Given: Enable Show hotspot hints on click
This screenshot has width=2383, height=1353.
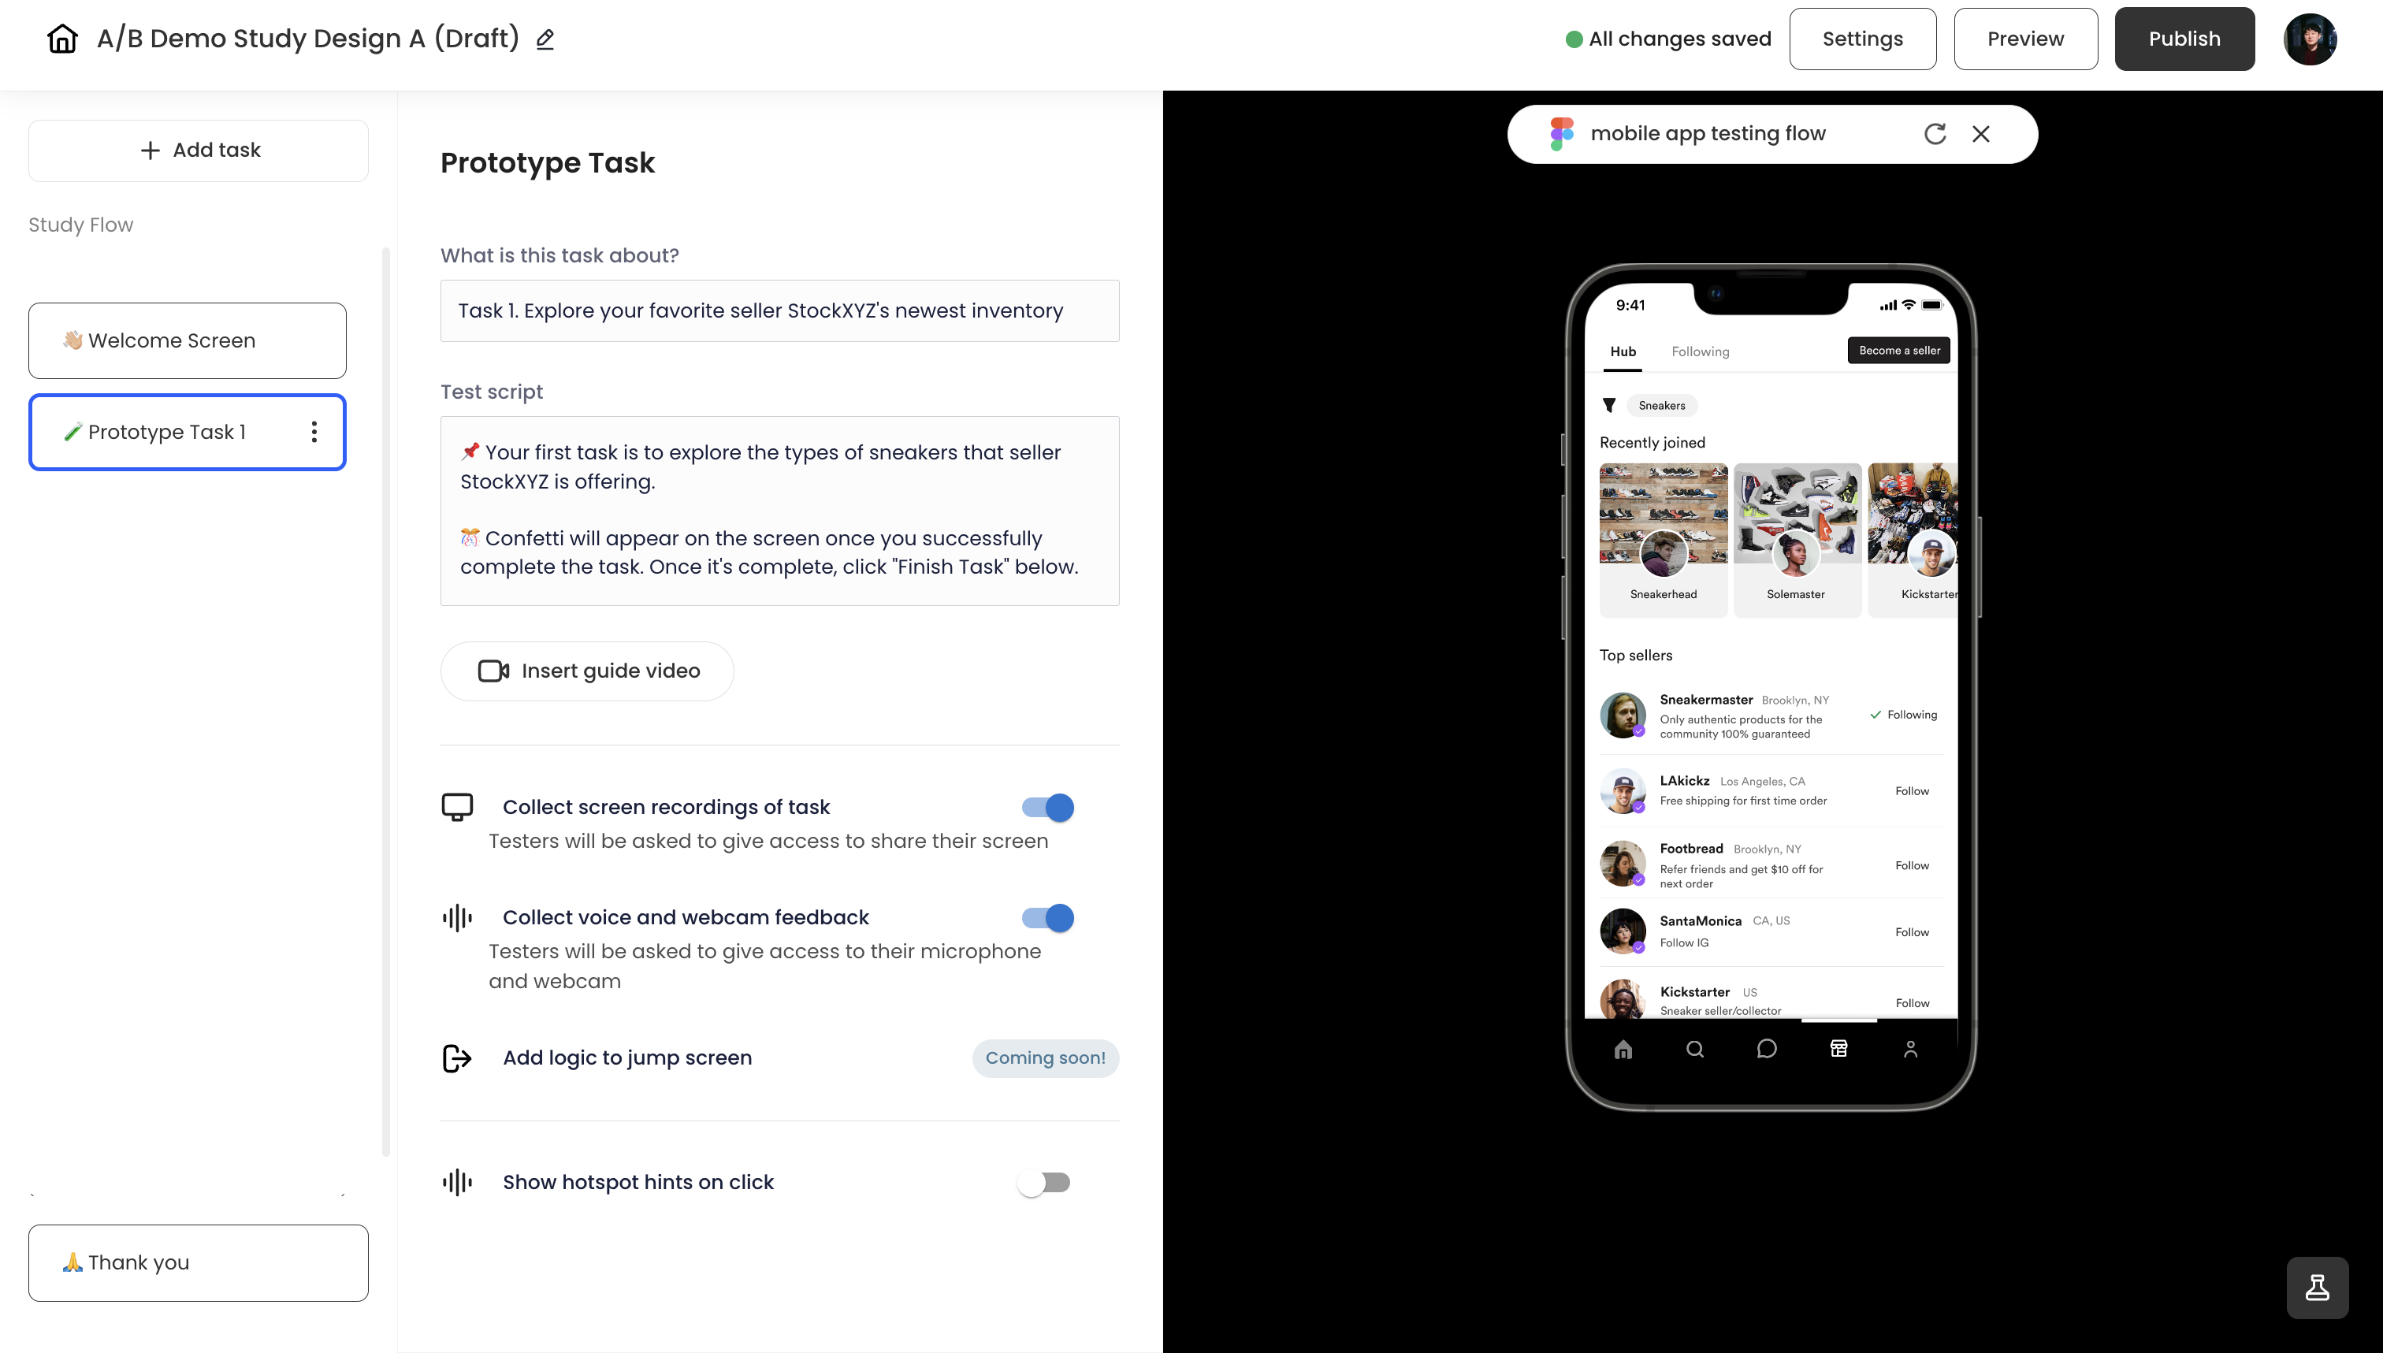Looking at the screenshot, I should point(1044,1182).
